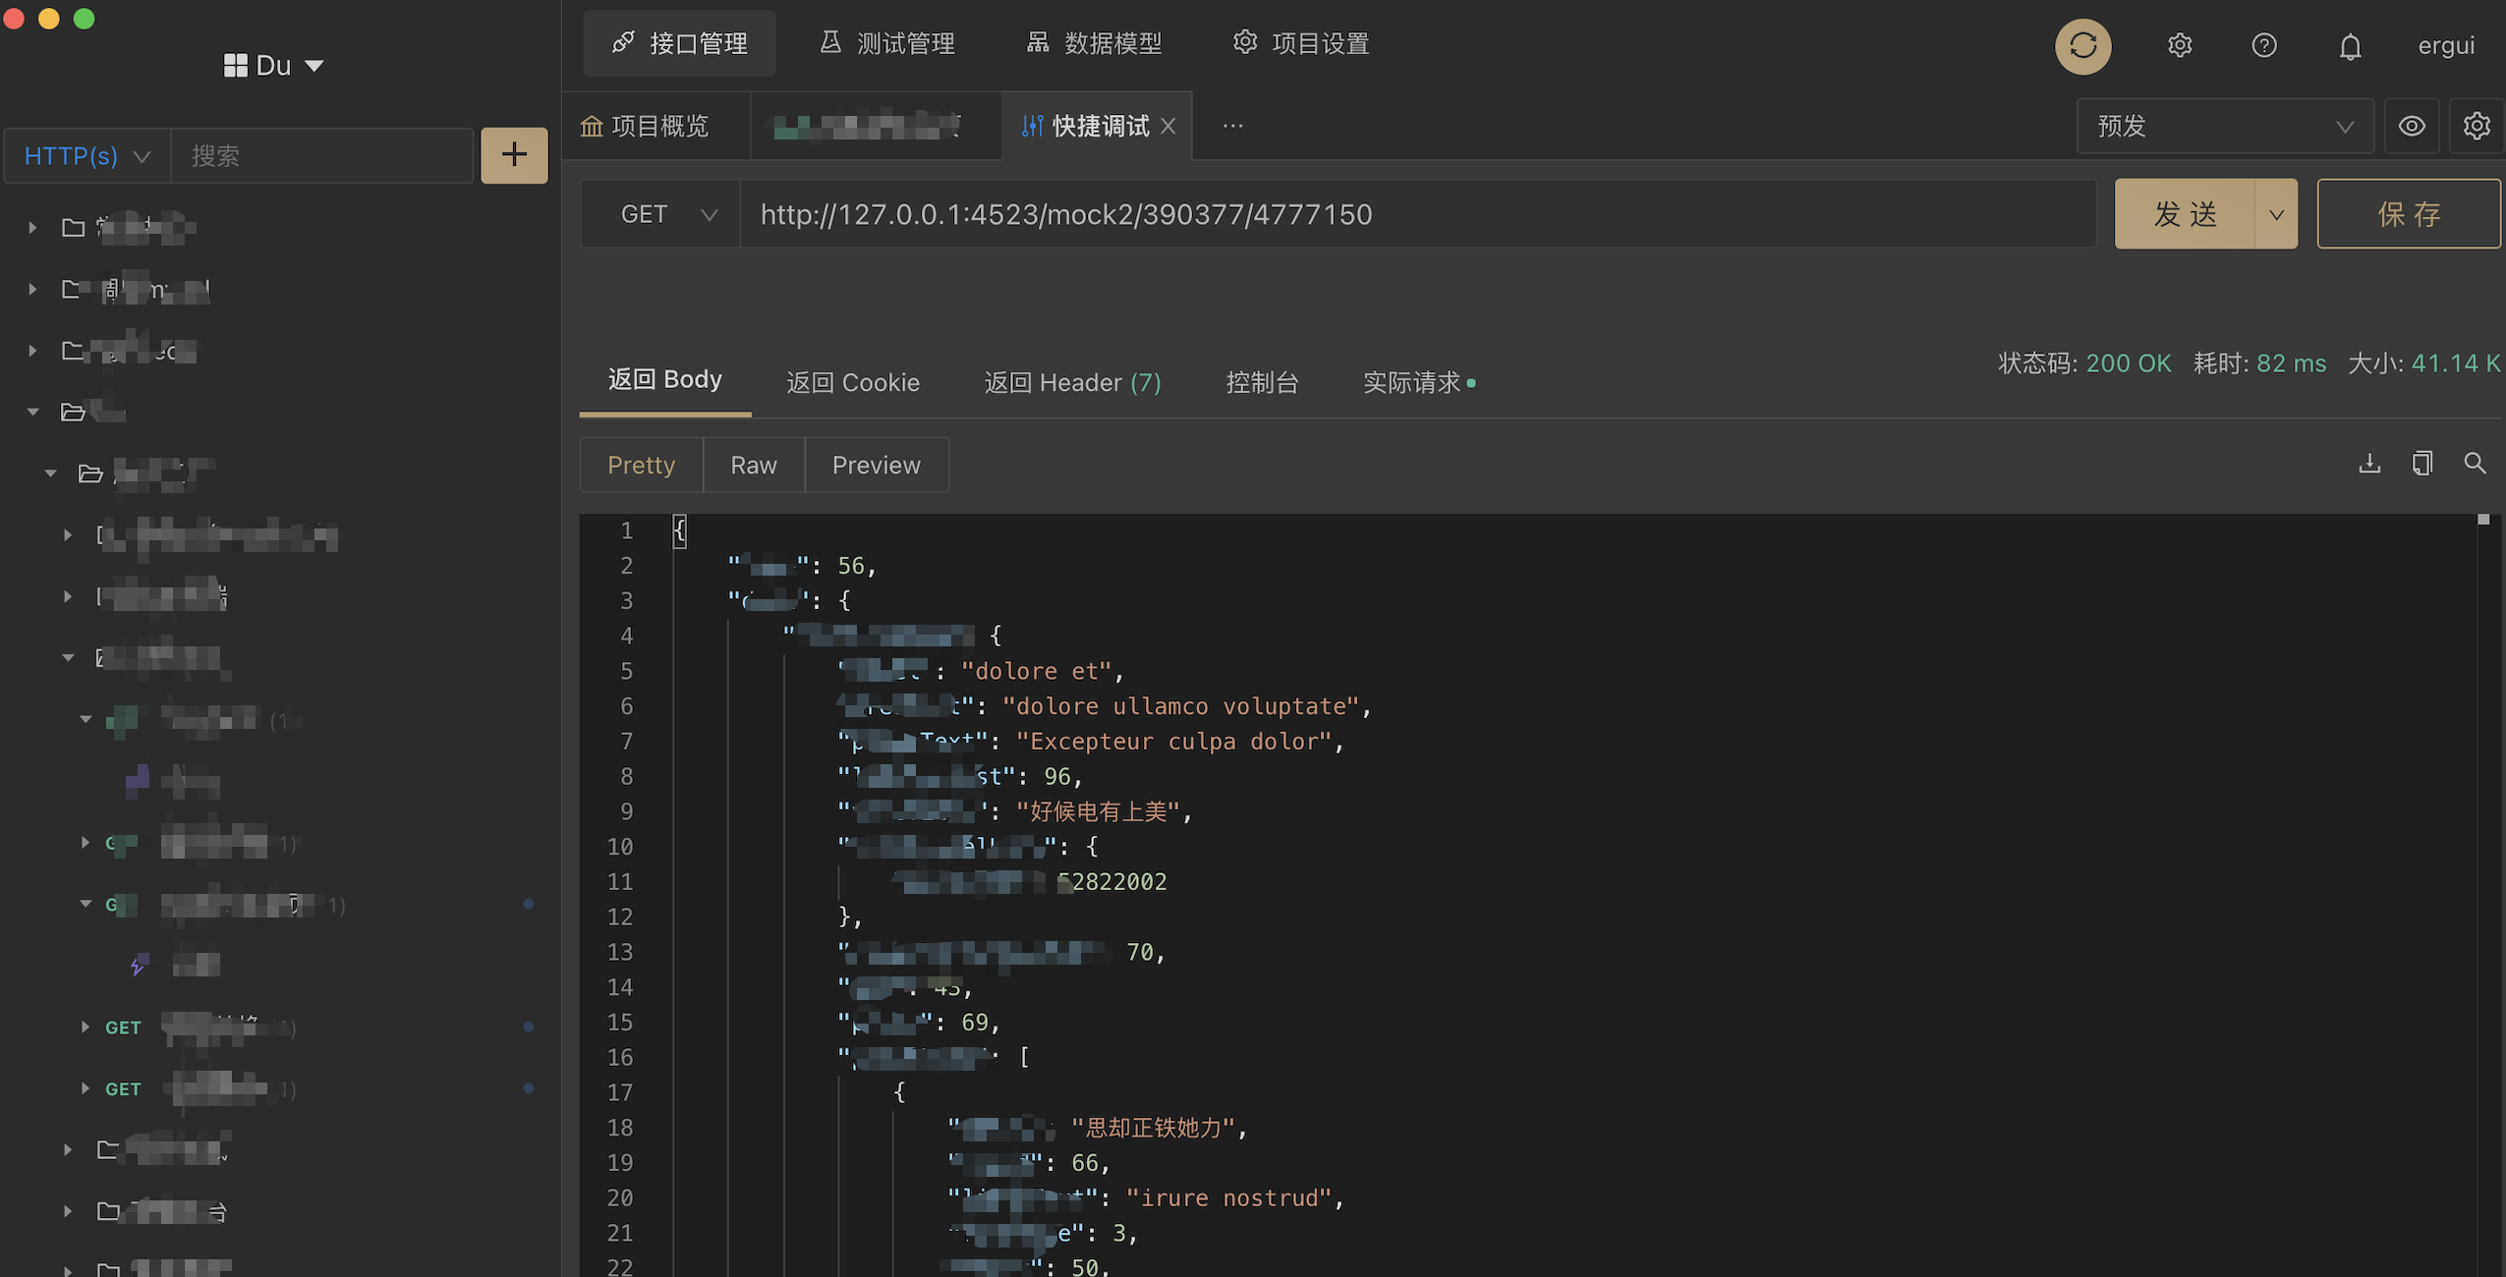Open the 预发 environment dropdown

[2224, 126]
